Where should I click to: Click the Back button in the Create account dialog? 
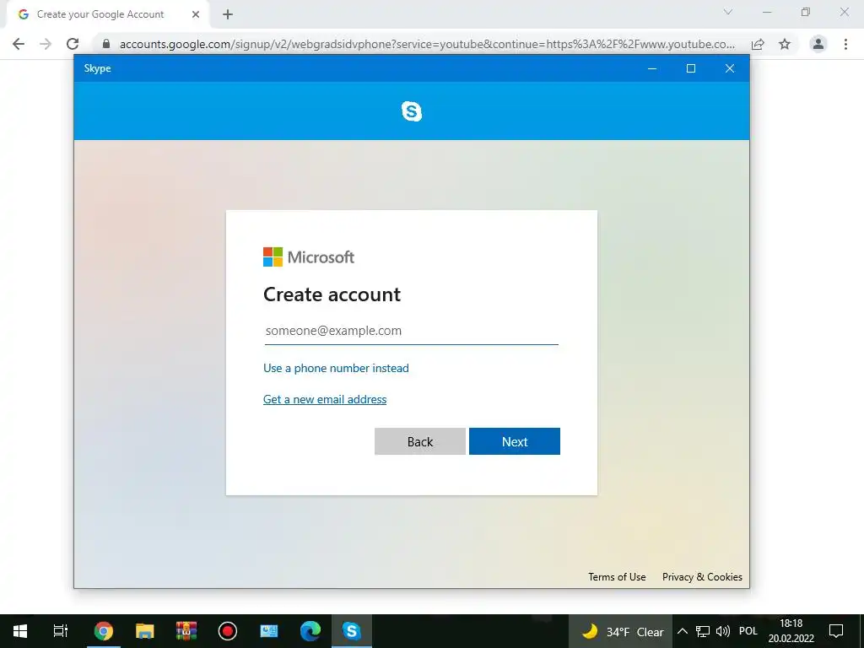pyautogui.click(x=420, y=441)
